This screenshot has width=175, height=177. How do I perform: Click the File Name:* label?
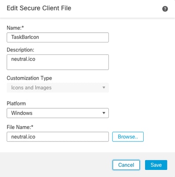(20, 127)
